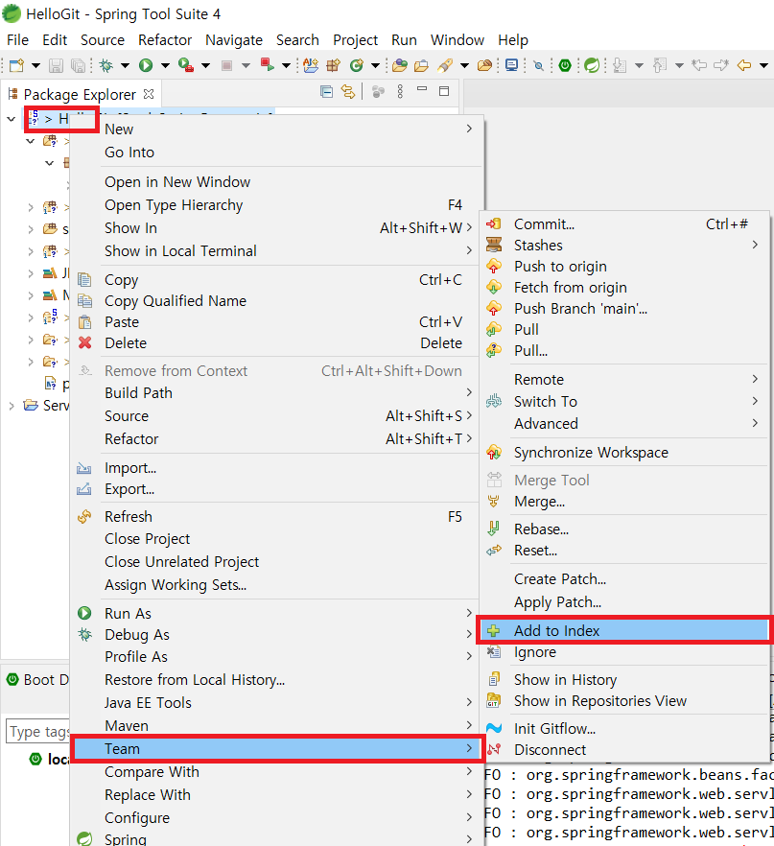
Task: Open the Switch To submenu
Action: point(624,402)
